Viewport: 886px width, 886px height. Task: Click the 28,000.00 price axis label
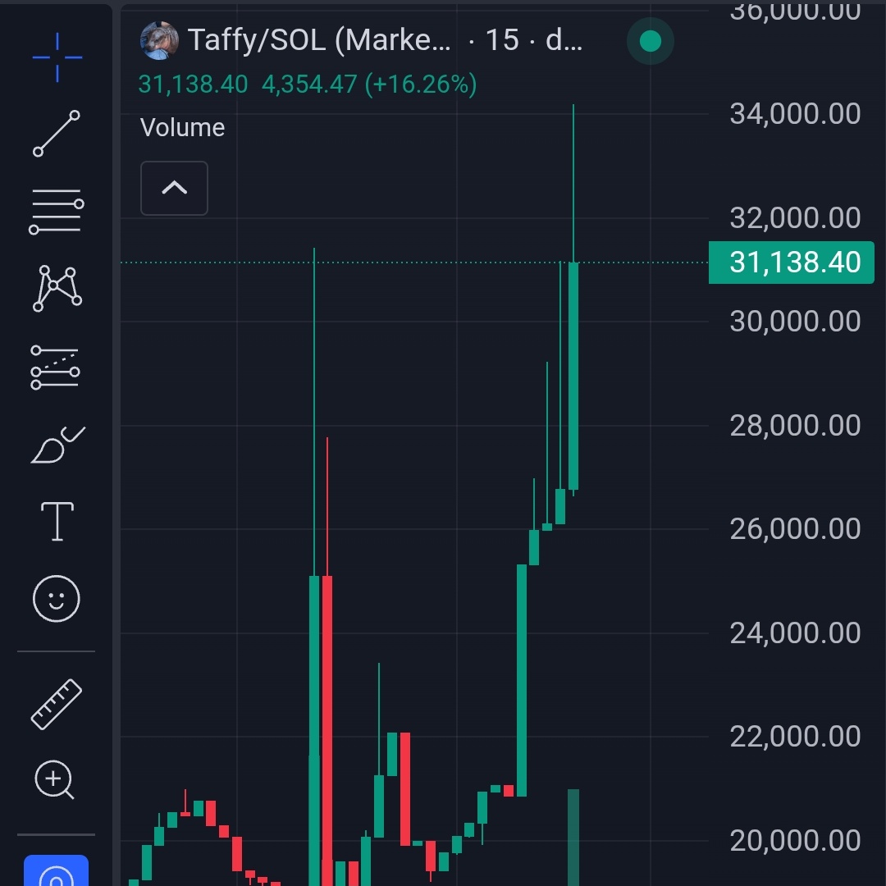tap(795, 425)
